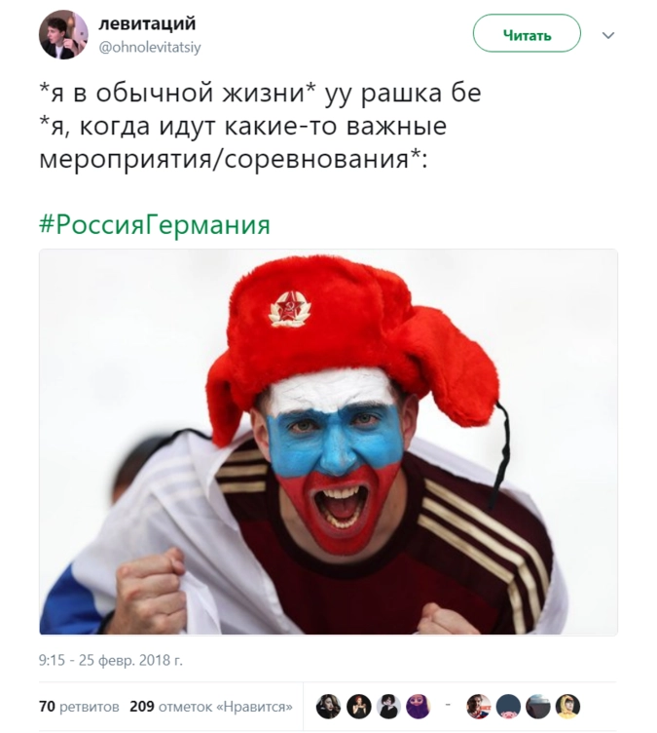Viewport: 657px width, 733px height.
Task: Open the red-haired figure liker avatar
Action: (x=358, y=706)
